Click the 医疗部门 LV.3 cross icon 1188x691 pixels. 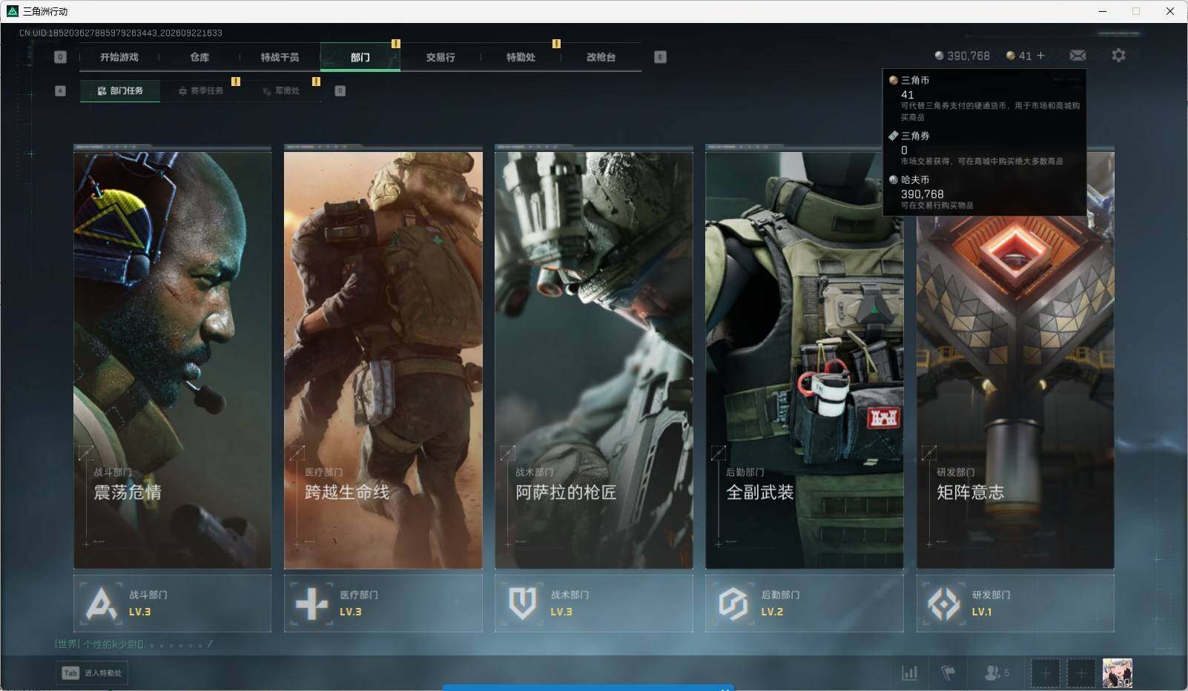coord(311,604)
